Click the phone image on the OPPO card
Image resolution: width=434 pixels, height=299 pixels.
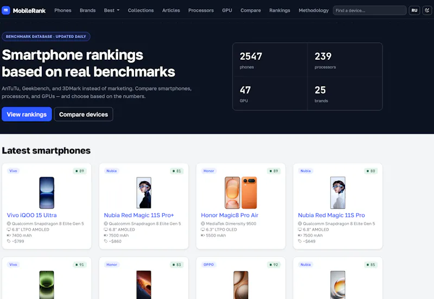tap(241, 284)
